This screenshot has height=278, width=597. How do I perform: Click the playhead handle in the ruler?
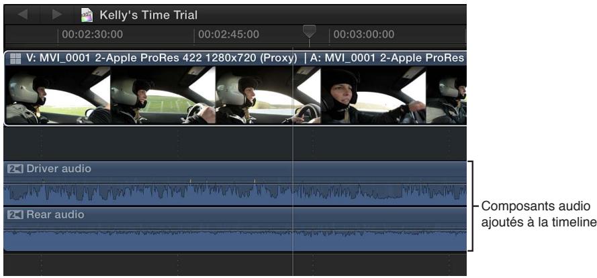309,31
